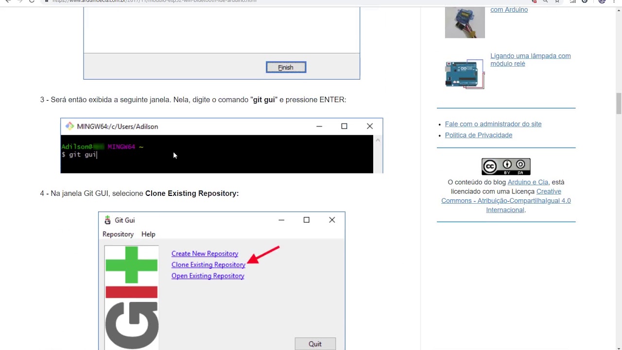This screenshot has height=350, width=622.
Task: Follow the 'Arduino e Cia' blog link
Action: coord(528,182)
